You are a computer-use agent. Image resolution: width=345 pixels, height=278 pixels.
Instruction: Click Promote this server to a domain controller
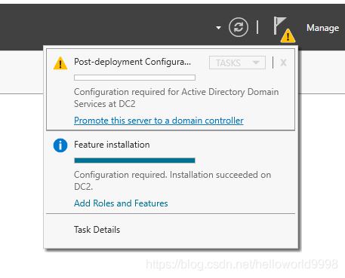(x=159, y=121)
